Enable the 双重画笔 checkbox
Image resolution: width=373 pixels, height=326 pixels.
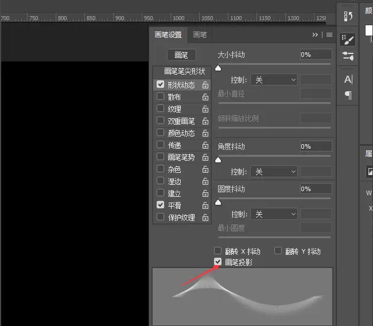[x=160, y=121]
